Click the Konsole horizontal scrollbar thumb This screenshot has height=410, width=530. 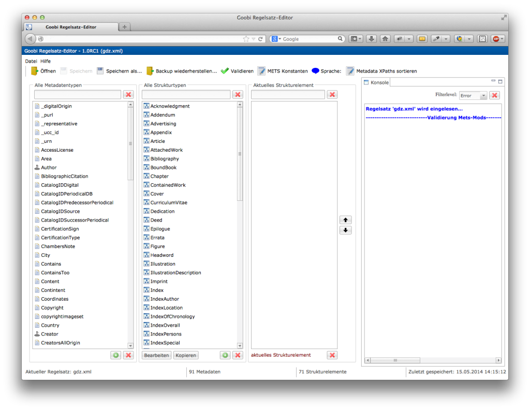coord(395,360)
